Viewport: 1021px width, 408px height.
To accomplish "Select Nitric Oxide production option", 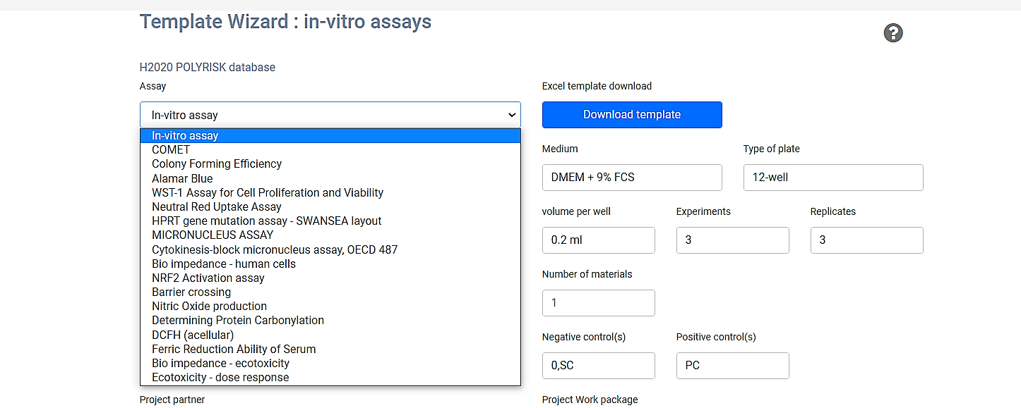I will (209, 306).
